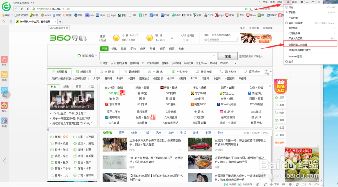Image resolution: width=338 pixels, height=187 pixels.
Task: Open the 工具 menu in the menu bar
Action: click(x=287, y=2)
